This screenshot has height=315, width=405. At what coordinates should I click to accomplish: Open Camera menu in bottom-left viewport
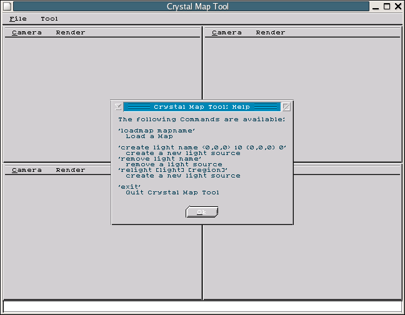[27, 170]
